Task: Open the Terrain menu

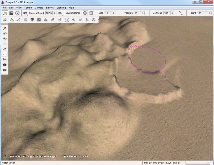Action: [x=28, y=7]
